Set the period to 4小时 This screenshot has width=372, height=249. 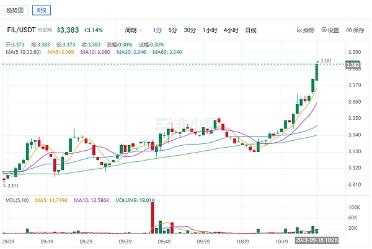231,30
